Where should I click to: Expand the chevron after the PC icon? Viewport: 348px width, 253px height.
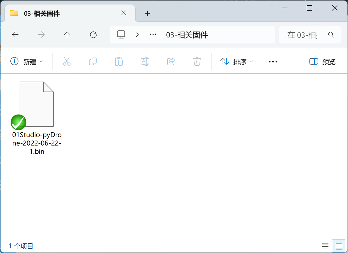click(x=137, y=35)
